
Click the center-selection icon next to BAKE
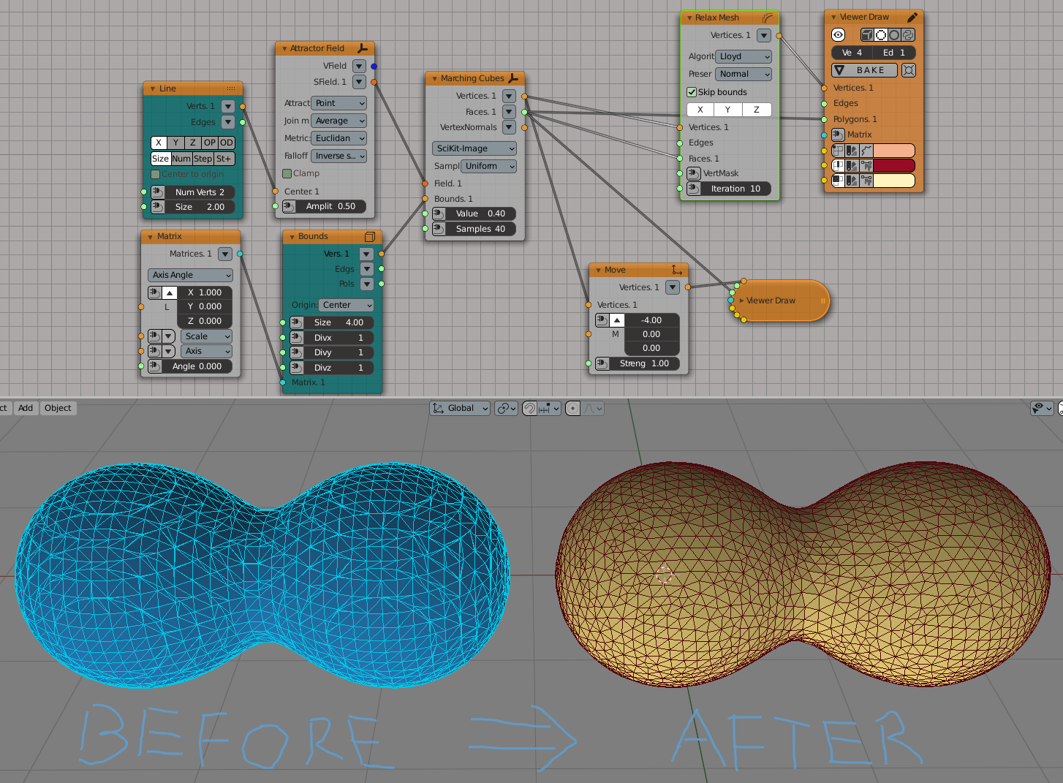coord(908,70)
